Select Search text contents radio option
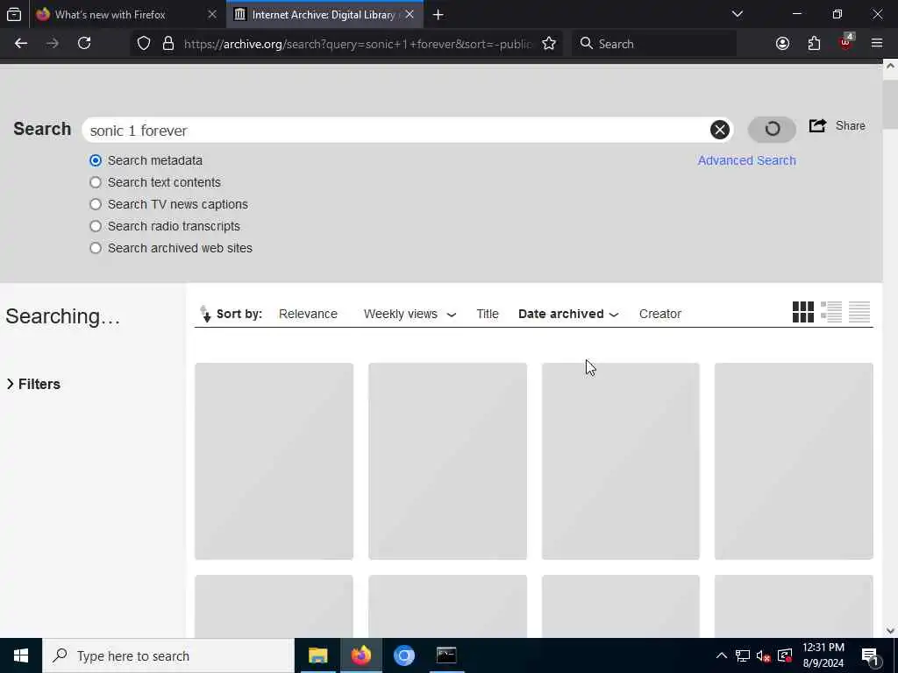Viewport: 898px width, 673px height. coord(96,182)
